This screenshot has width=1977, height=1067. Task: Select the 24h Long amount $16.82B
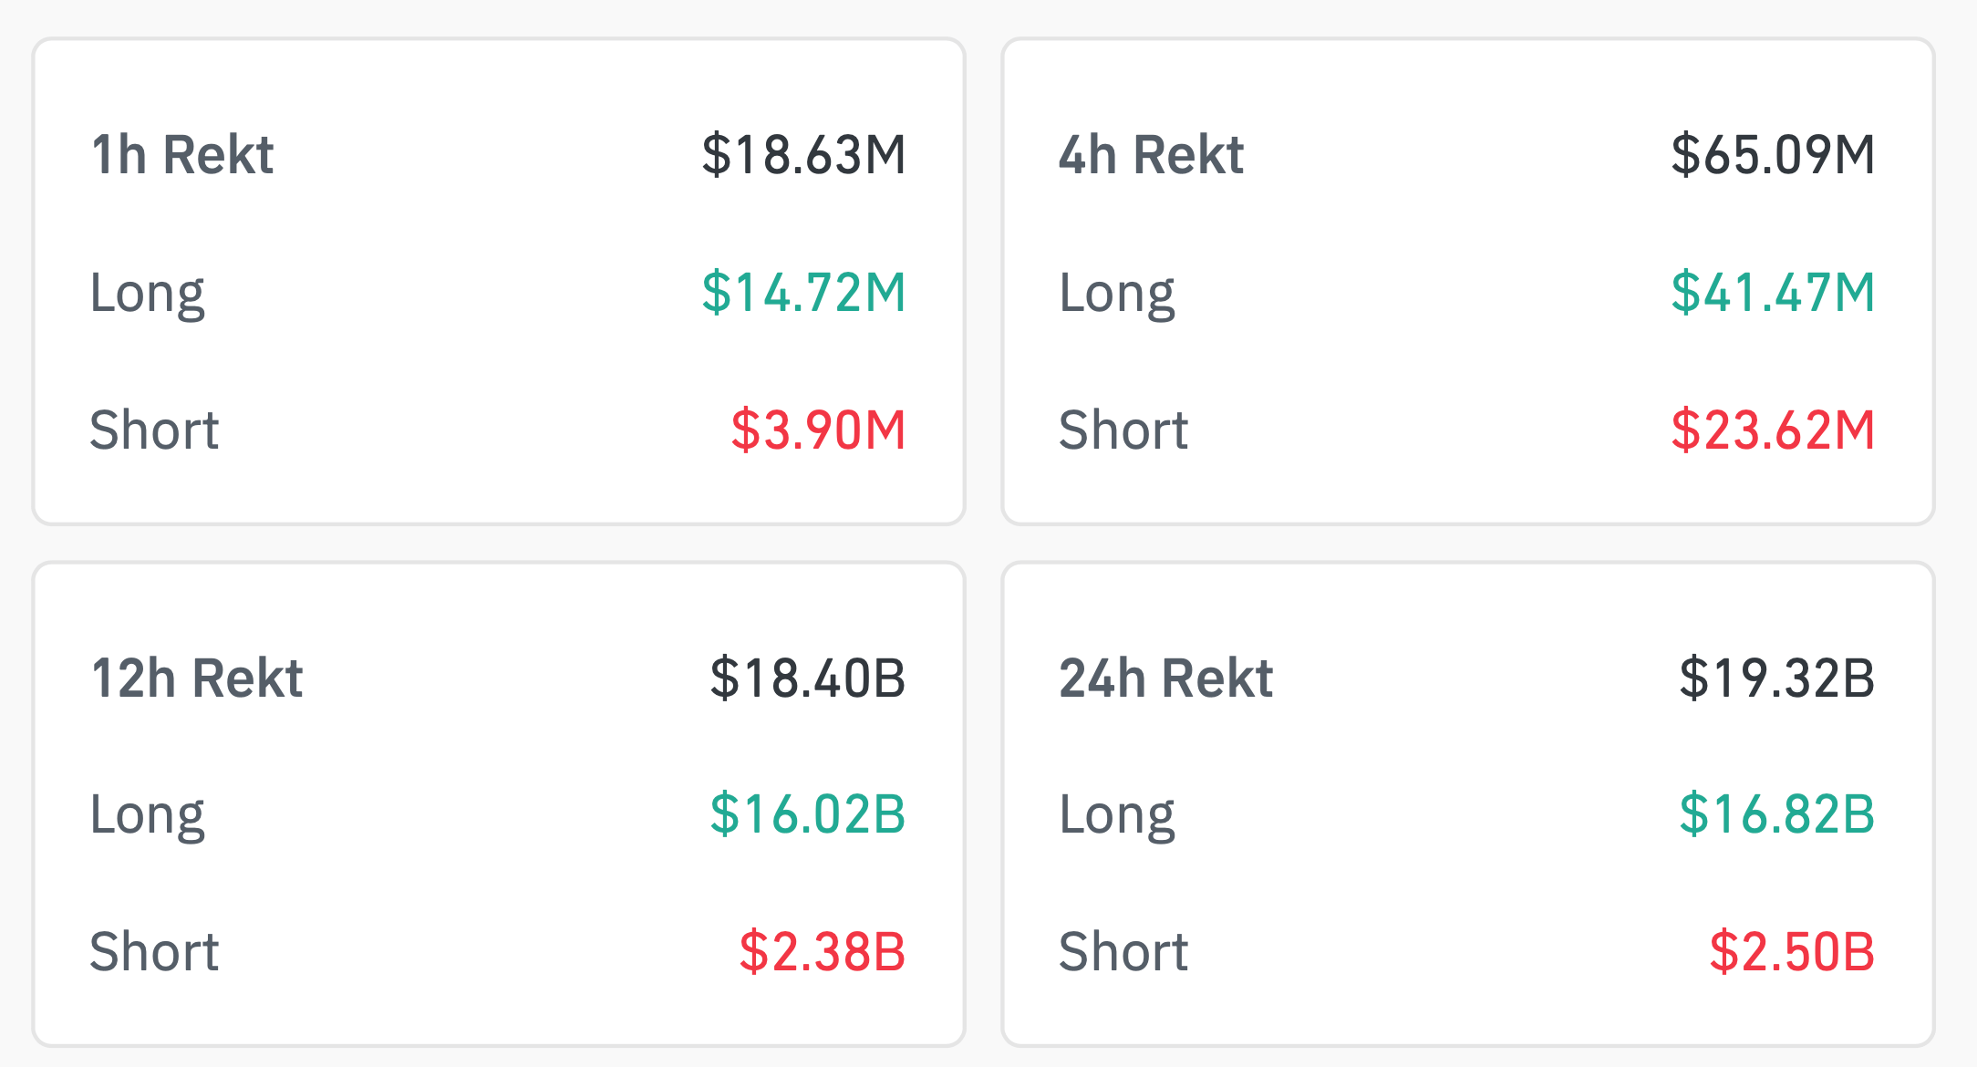tap(1776, 814)
